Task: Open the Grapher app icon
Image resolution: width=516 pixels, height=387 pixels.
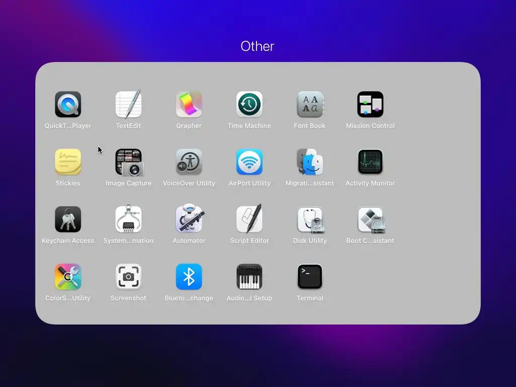Action: point(189,104)
